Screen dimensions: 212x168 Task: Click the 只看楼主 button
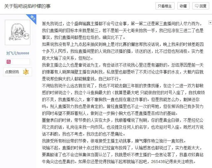[165, 6]
